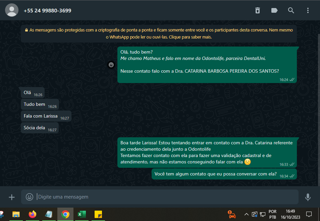
Task: Open the label tag icon in header
Action: point(274,10)
